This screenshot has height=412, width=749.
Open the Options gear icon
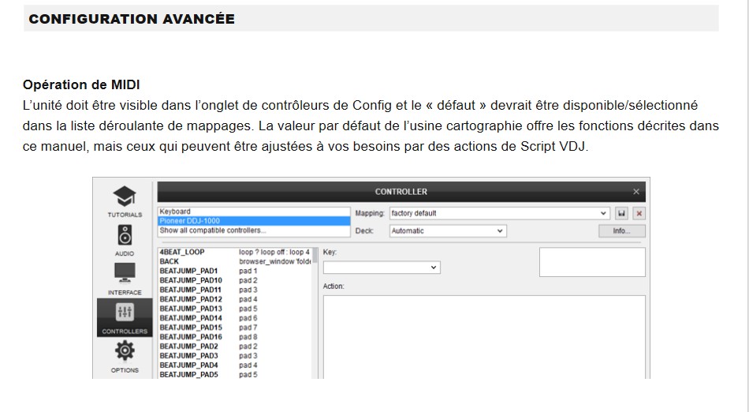[125, 351]
